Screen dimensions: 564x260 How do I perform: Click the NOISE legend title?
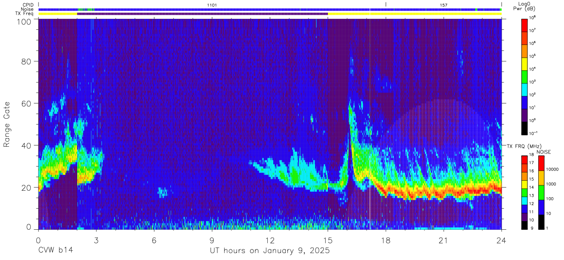coord(544,152)
